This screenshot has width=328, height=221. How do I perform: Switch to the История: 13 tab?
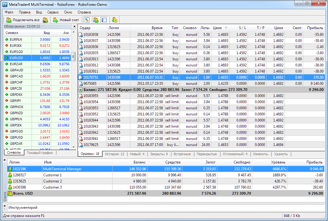click(114, 154)
